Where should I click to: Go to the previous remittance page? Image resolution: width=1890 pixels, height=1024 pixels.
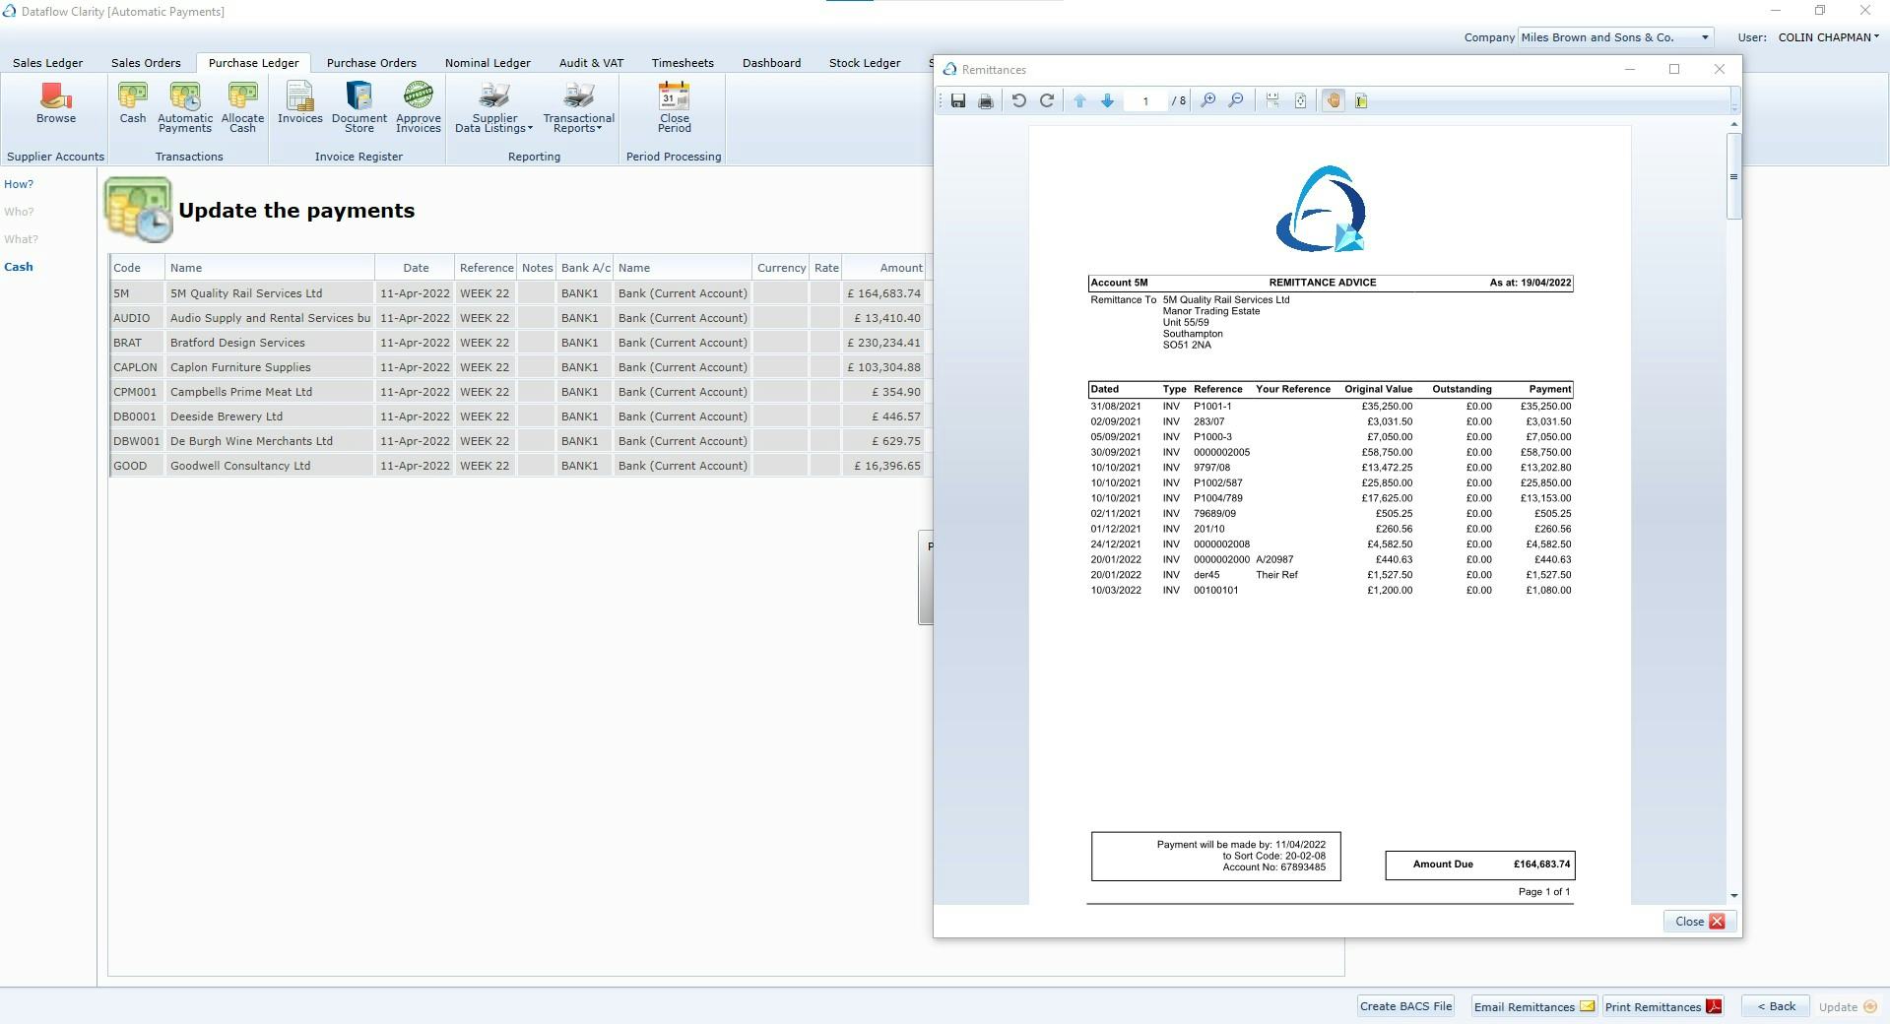(1079, 100)
